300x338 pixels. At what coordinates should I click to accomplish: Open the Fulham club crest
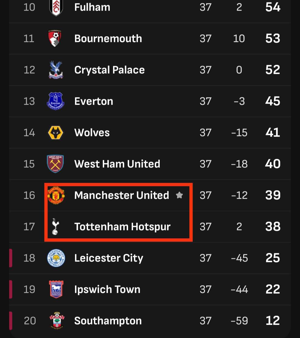tap(56, 7)
